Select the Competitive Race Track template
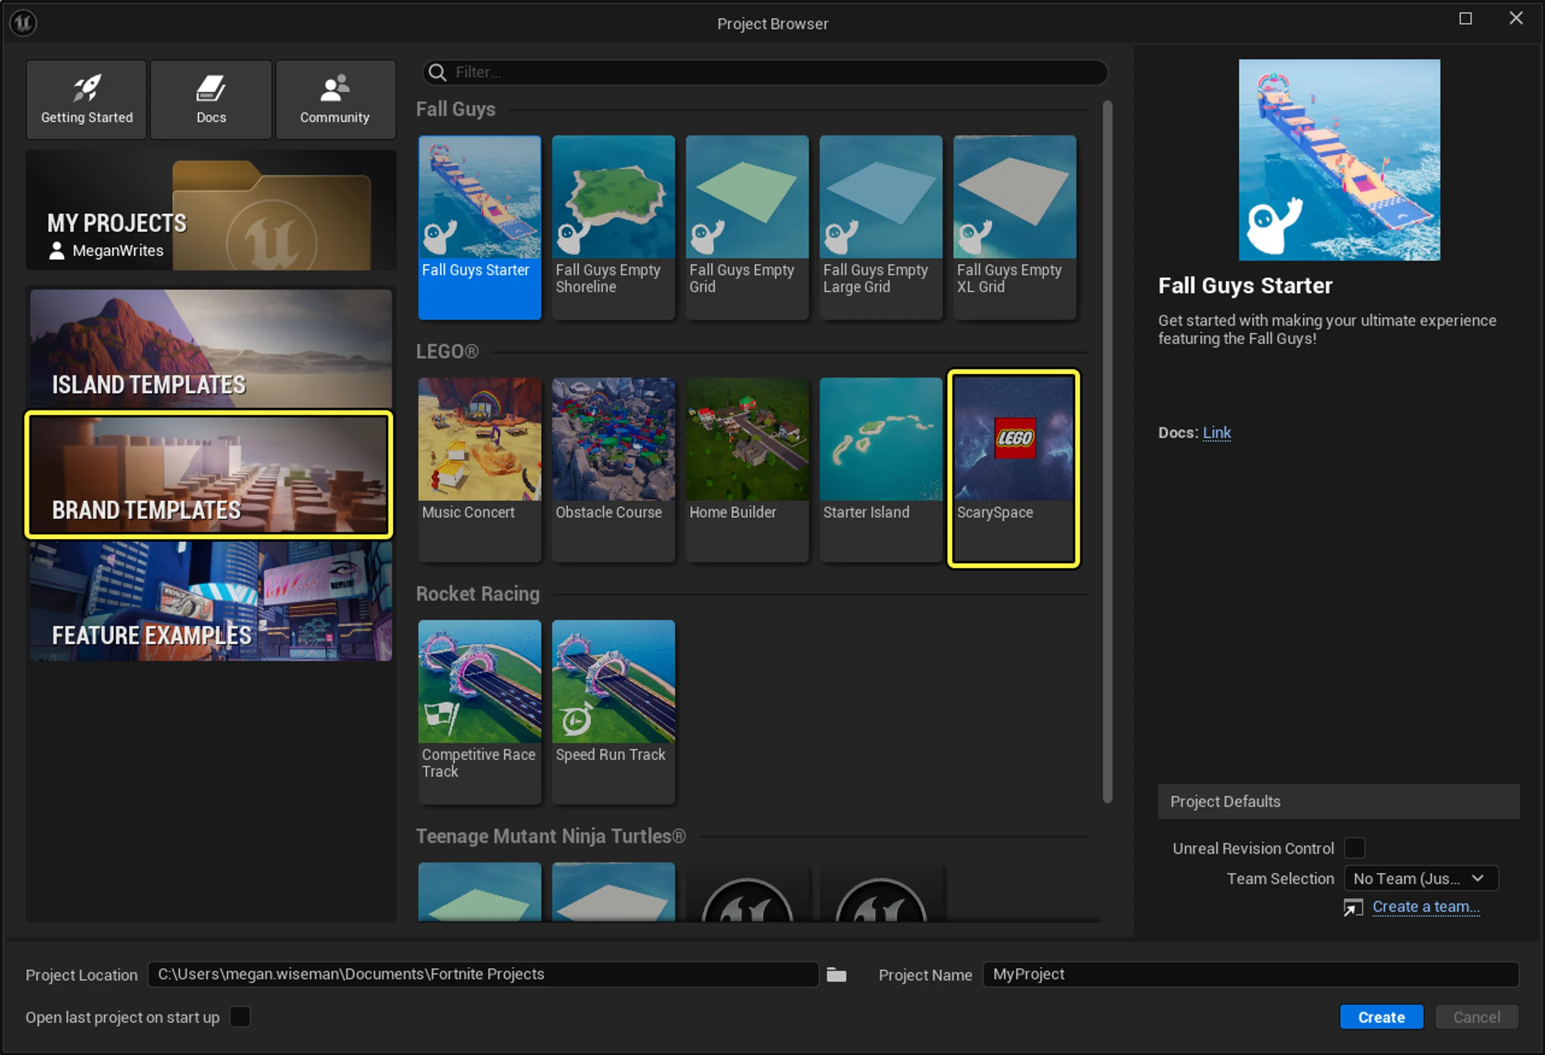 (480, 712)
